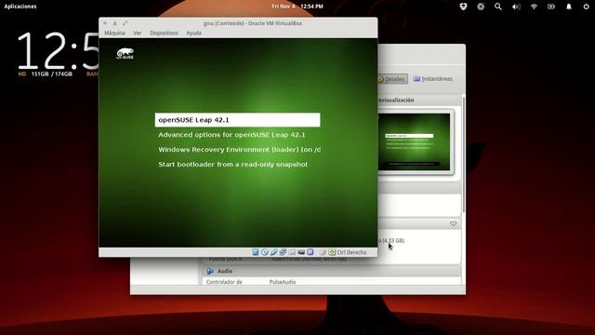Click the display settings status icon
Viewport: 595px width, 335px height.
[x=301, y=252]
